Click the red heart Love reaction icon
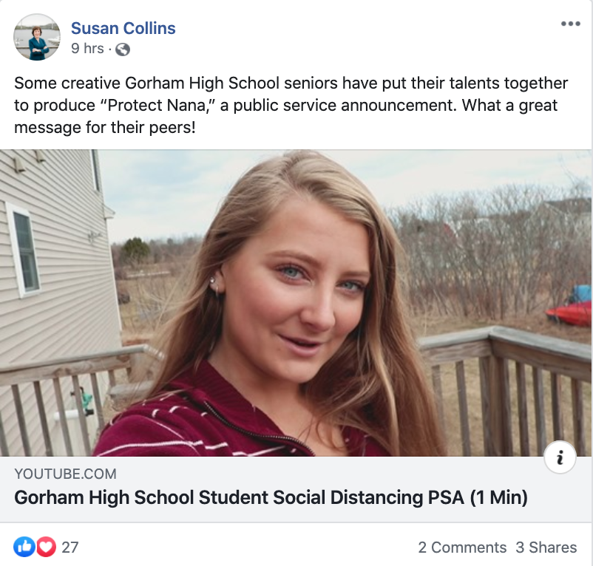The image size is (593, 566). tap(46, 548)
